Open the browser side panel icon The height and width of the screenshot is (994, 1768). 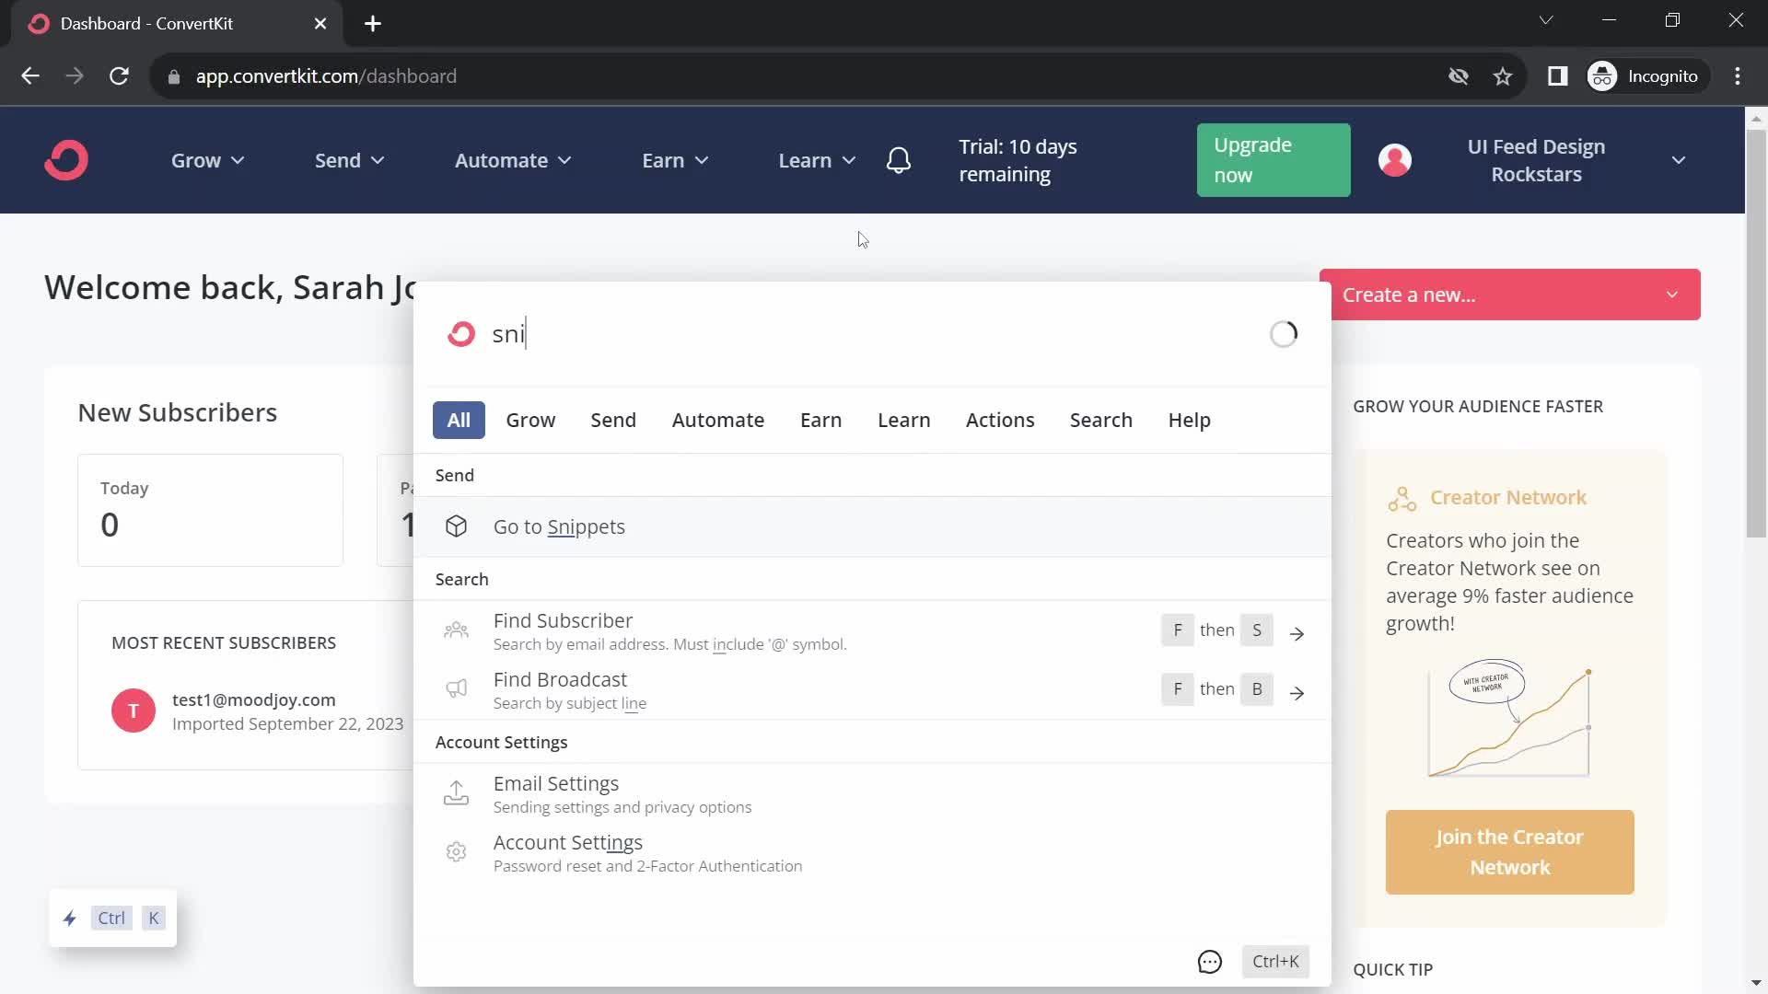[1557, 76]
